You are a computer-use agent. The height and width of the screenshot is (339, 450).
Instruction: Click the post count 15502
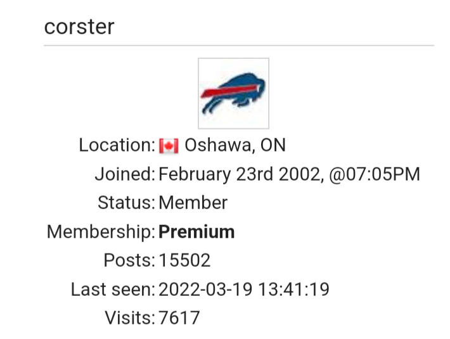click(184, 260)
